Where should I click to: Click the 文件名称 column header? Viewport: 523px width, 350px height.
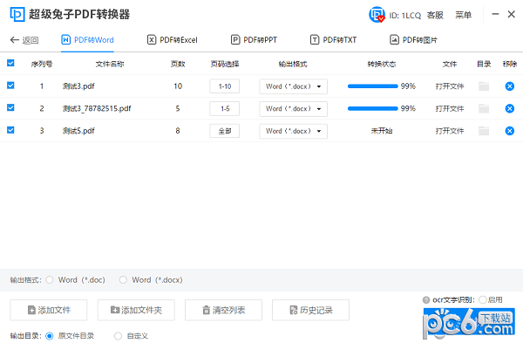[x=110, y=64]
